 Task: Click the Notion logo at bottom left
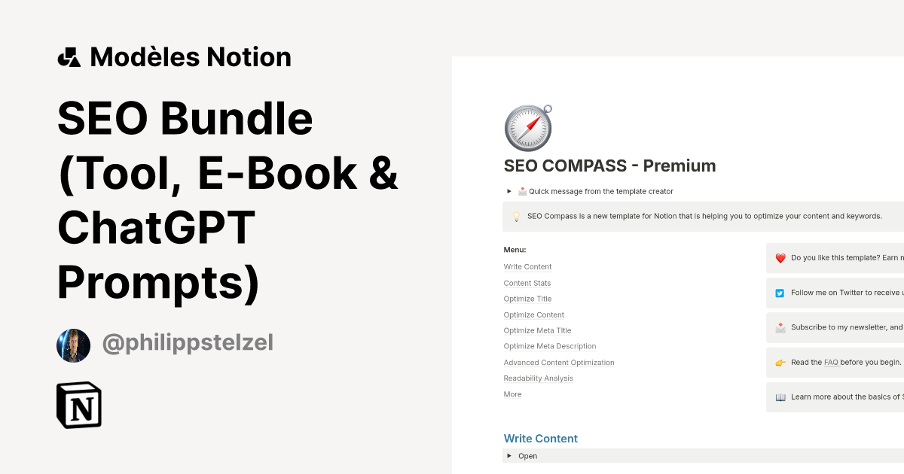point(79,405)
